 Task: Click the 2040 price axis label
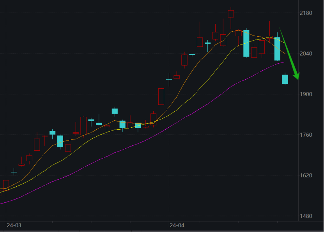point(306,54)
